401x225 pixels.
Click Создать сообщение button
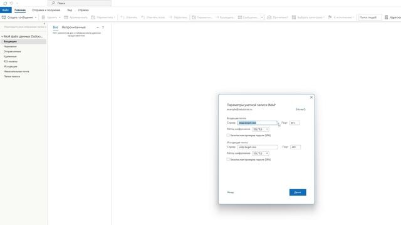pyautogui.click(x=18, y=17)
